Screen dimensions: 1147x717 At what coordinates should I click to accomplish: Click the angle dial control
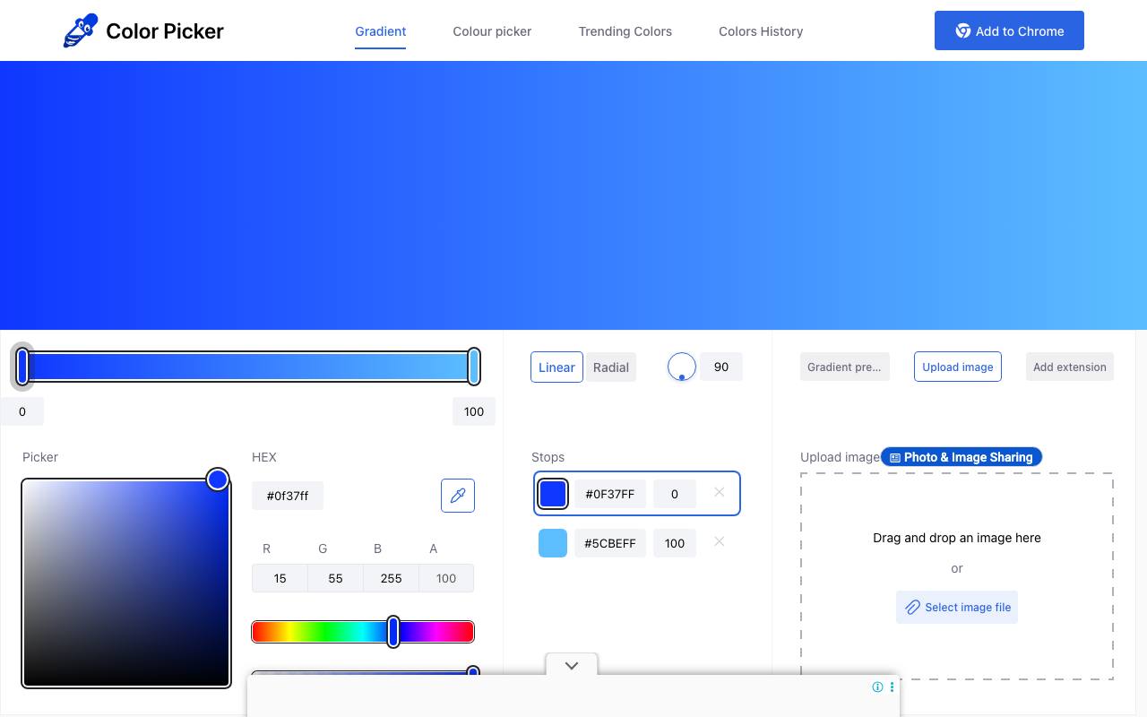click(682, 367)
